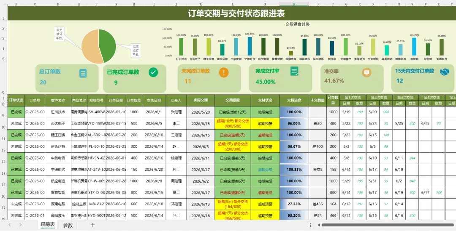Click the left scroll arrow of horizontal scrollbar
This screenshot has width=456, height=231.
click(x=318, y=225)
